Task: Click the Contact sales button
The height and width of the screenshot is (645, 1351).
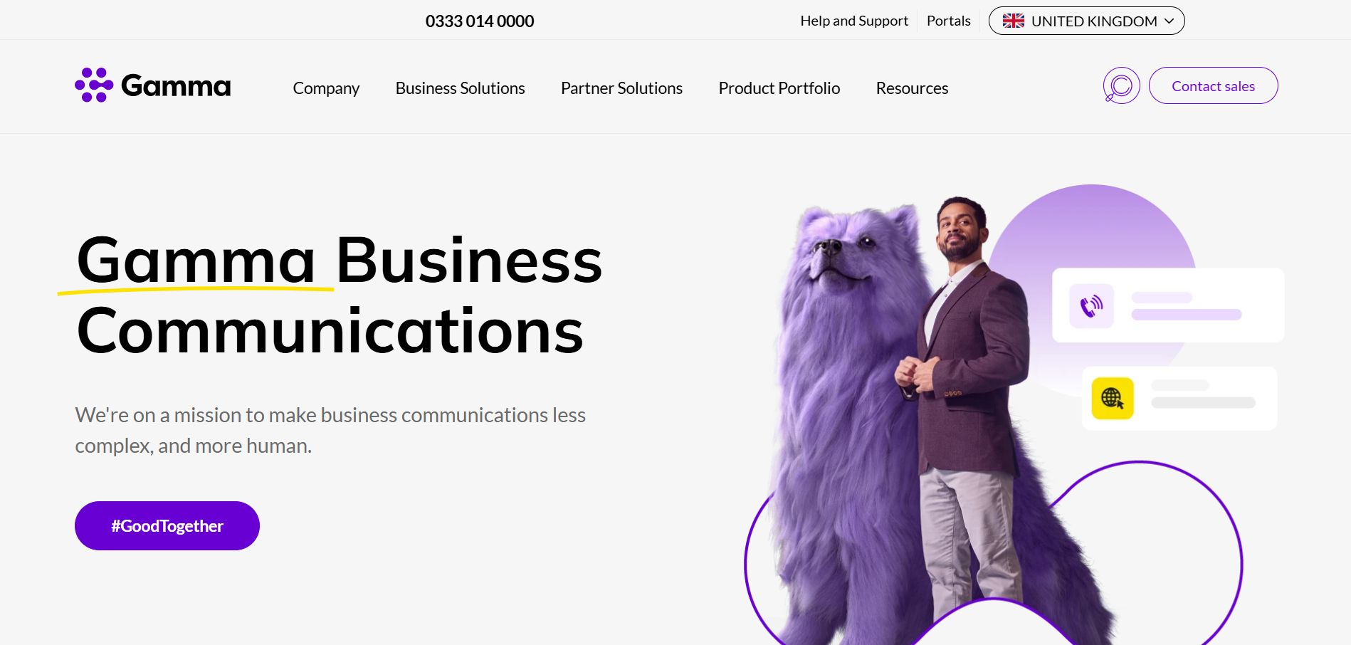Action: click(1213, 85)
